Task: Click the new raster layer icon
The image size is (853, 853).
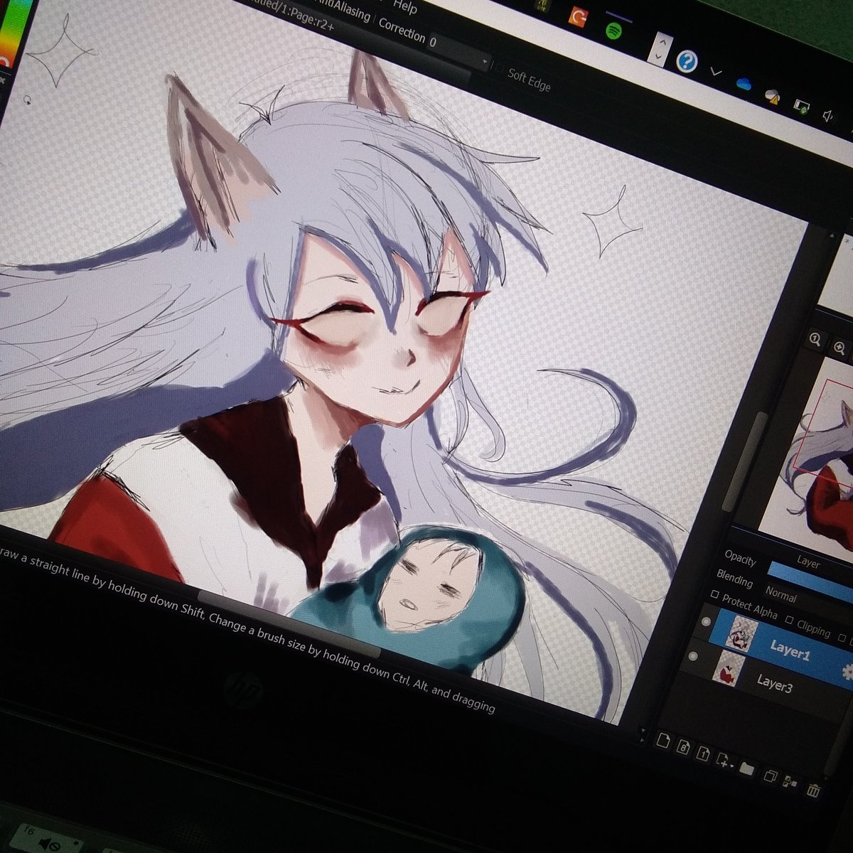Action: pyautogui.click(x=664, y=741)
